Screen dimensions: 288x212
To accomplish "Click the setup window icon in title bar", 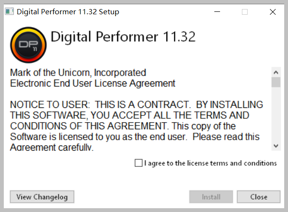I will [9, 11].
